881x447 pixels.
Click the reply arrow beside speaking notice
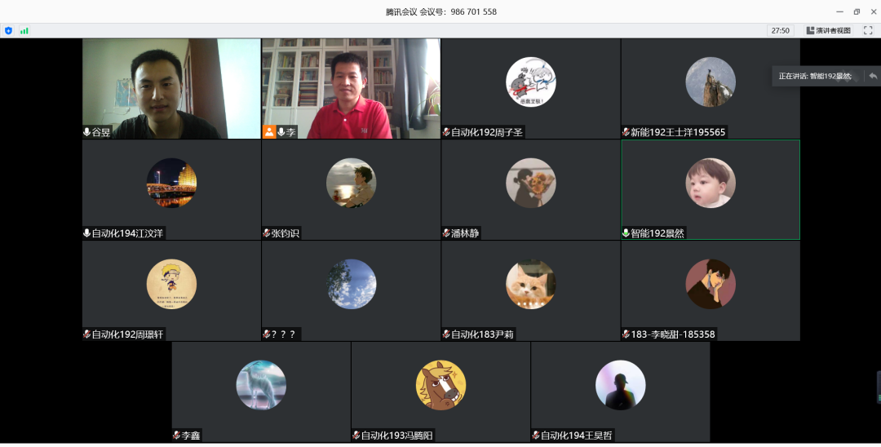pos(872,76)
